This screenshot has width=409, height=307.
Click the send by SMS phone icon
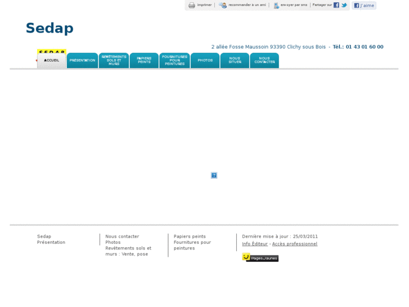pos(276,5)
